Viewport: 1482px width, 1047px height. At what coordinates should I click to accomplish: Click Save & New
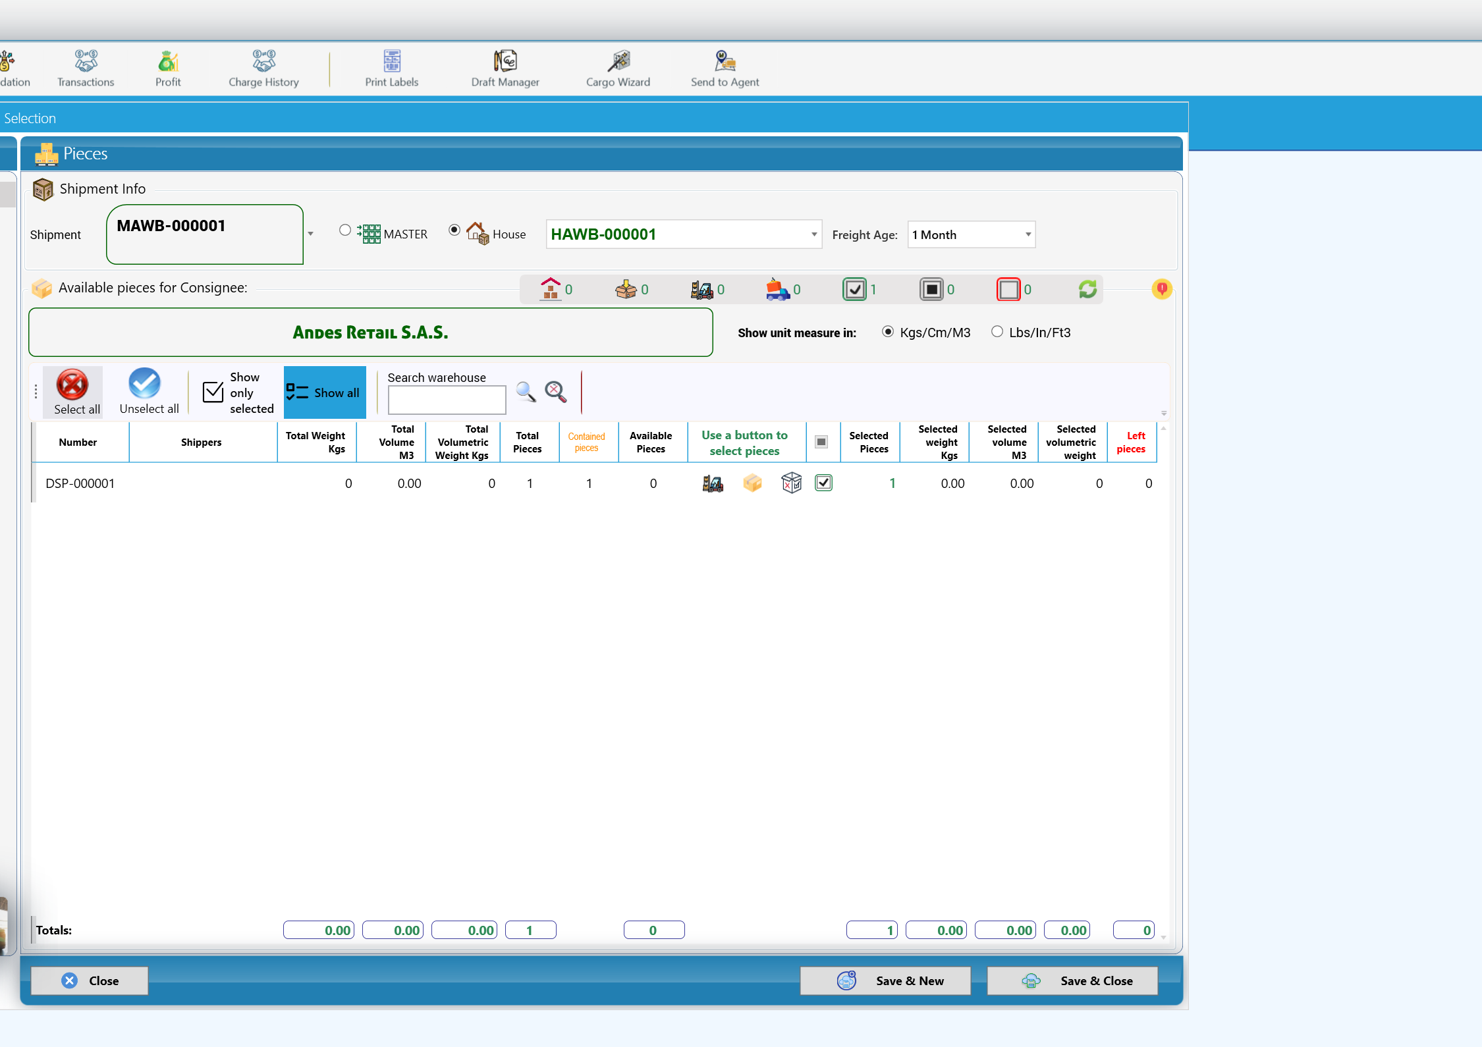coord(885,980)
